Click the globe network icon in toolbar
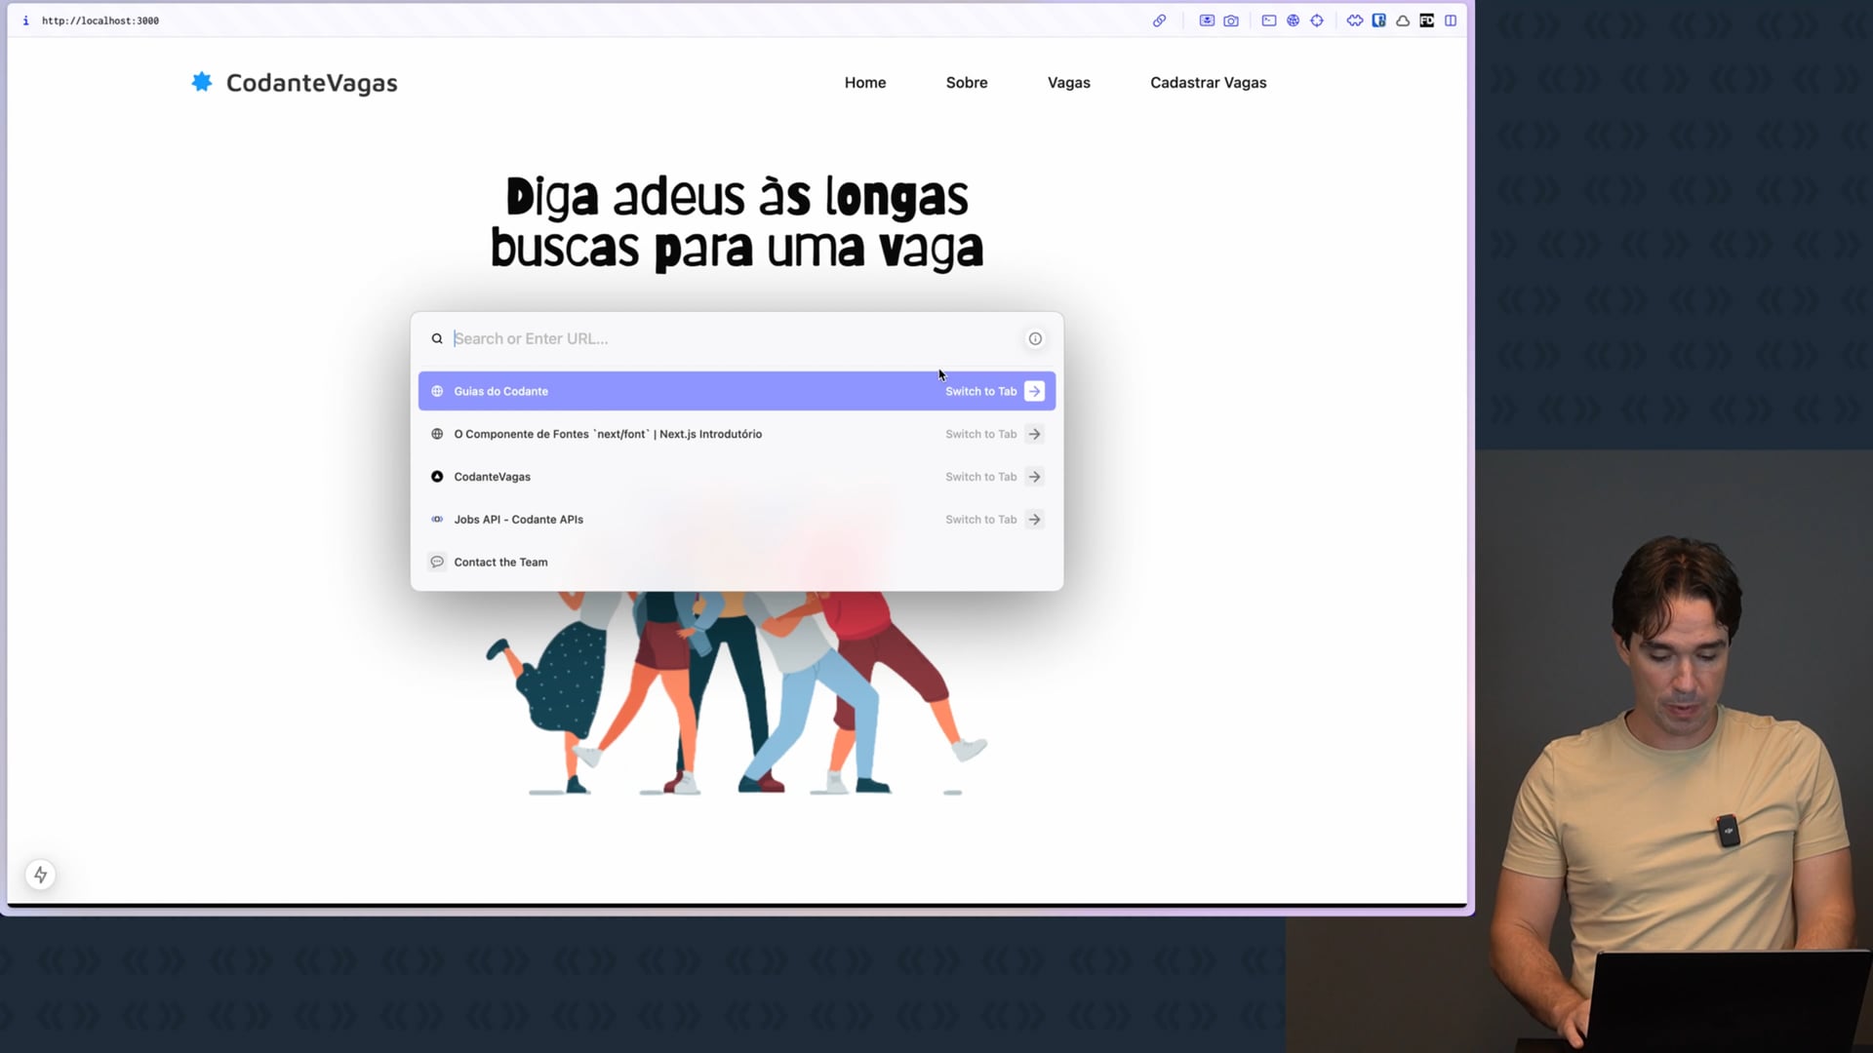1873x1053 pixels. [1293, 20]
